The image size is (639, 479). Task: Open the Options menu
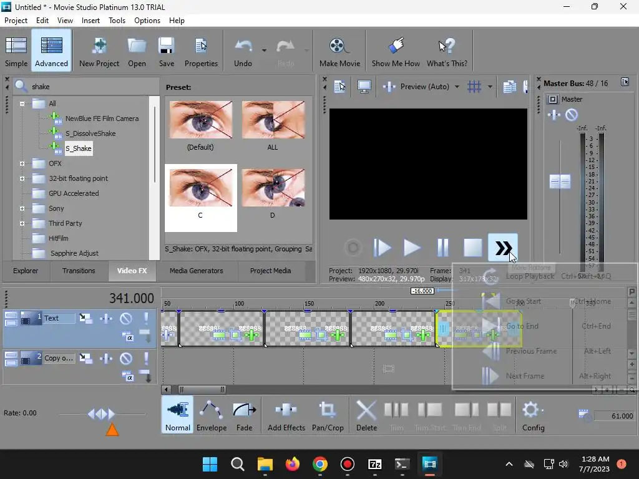point(147,21)
